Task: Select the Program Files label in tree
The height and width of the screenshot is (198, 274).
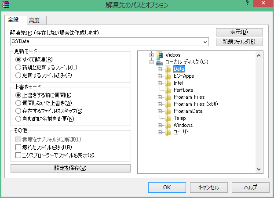Action: (x=189, y=97)
